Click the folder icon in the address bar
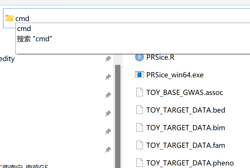 click(x=9, y=18)
